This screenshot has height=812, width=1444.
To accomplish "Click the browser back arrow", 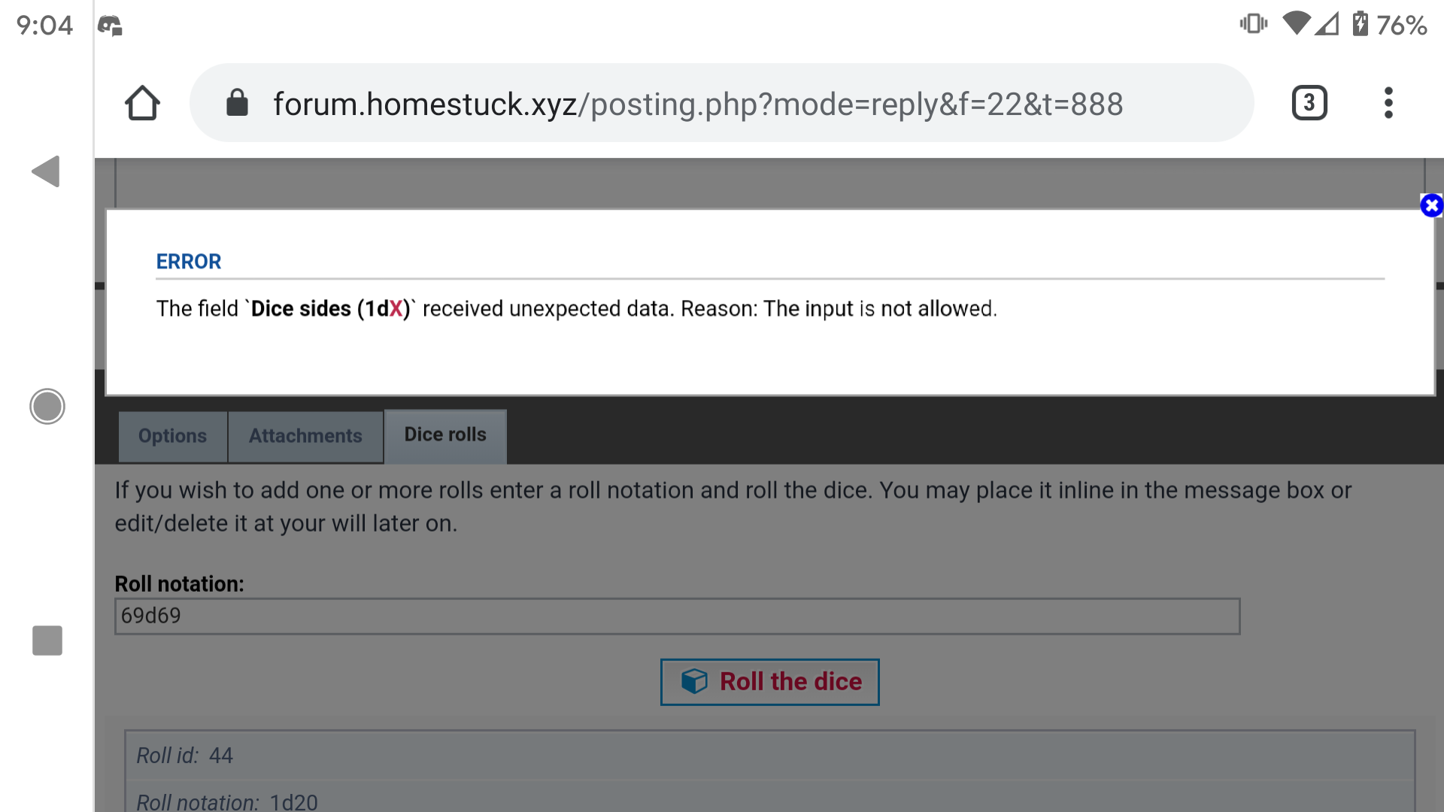I will pyautogui.click(x=47, y=172).
